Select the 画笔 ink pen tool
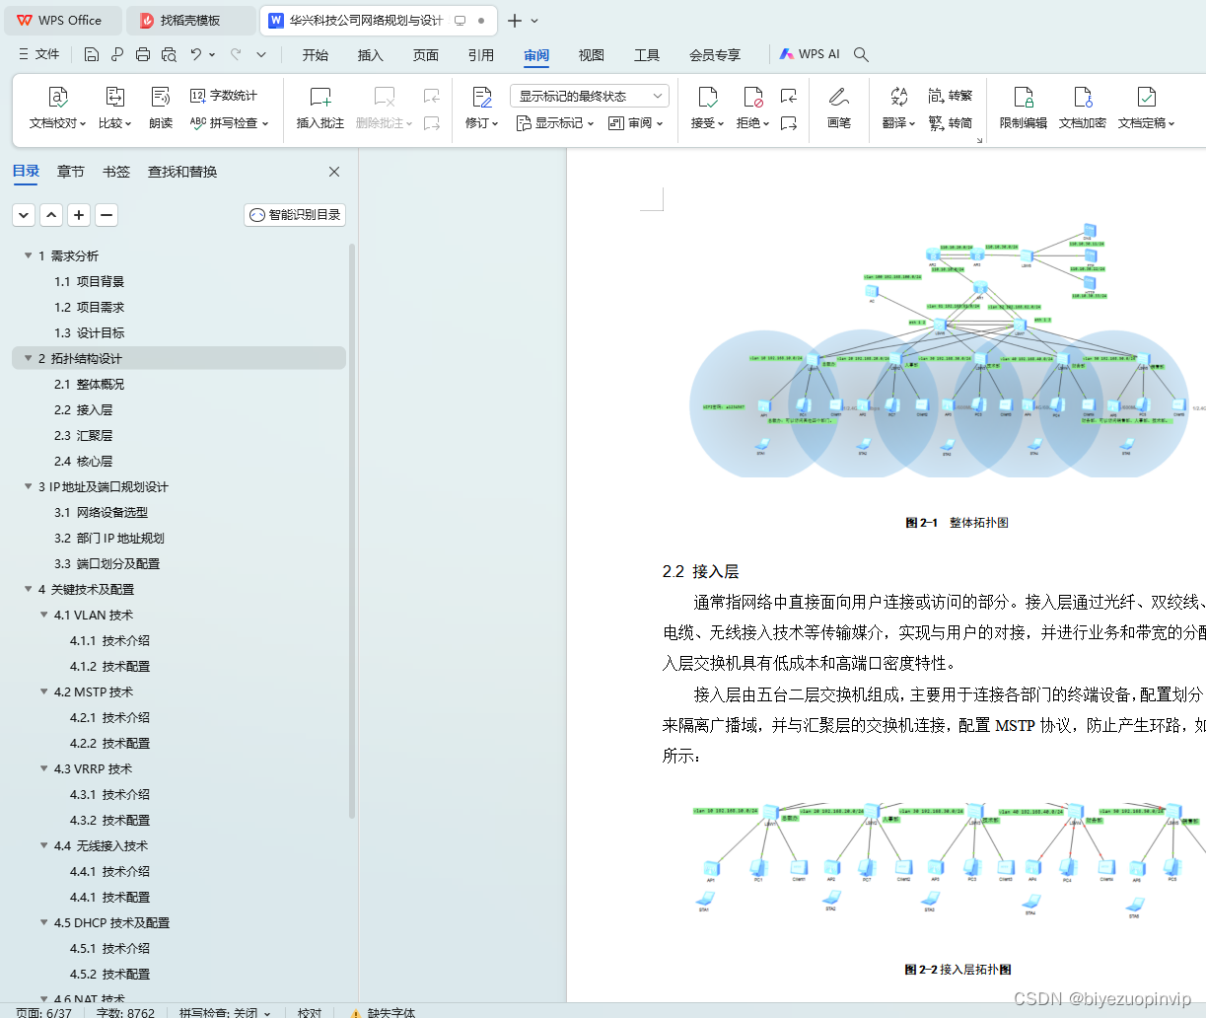Screen dimensions: 1206x1018 pos(838,109)
